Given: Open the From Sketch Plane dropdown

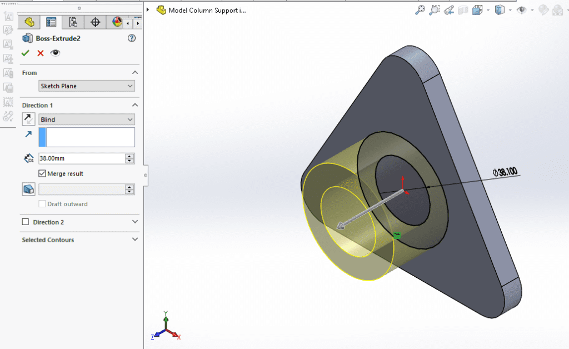Looking at the screenshot, I should click(x=87, y=86).
